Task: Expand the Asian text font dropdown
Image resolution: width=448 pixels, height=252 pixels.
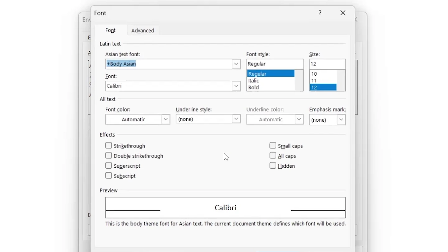Action: click(236, 64)
